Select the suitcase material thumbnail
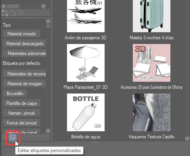 (152, 16)
